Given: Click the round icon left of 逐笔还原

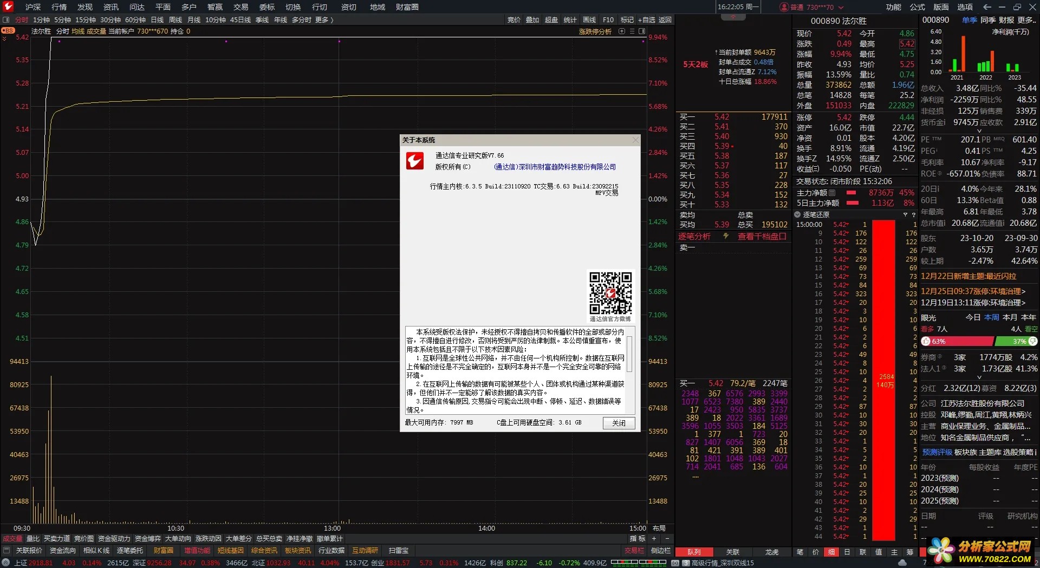Looking at the screenshot, I should [x=797, y=214].
